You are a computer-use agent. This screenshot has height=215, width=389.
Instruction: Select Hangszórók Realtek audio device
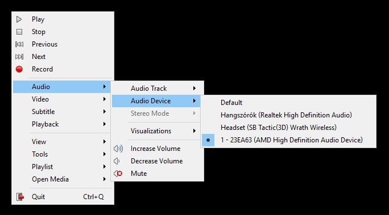(x=288, y=115)
